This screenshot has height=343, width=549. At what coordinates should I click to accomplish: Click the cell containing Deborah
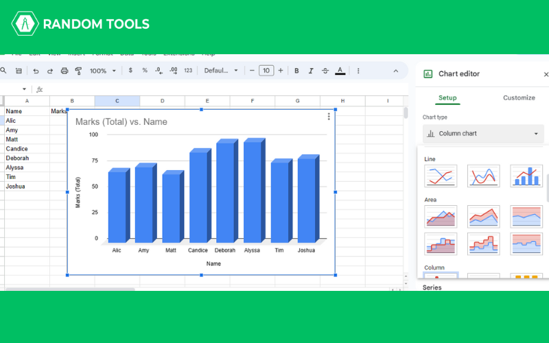pos(27,158)
